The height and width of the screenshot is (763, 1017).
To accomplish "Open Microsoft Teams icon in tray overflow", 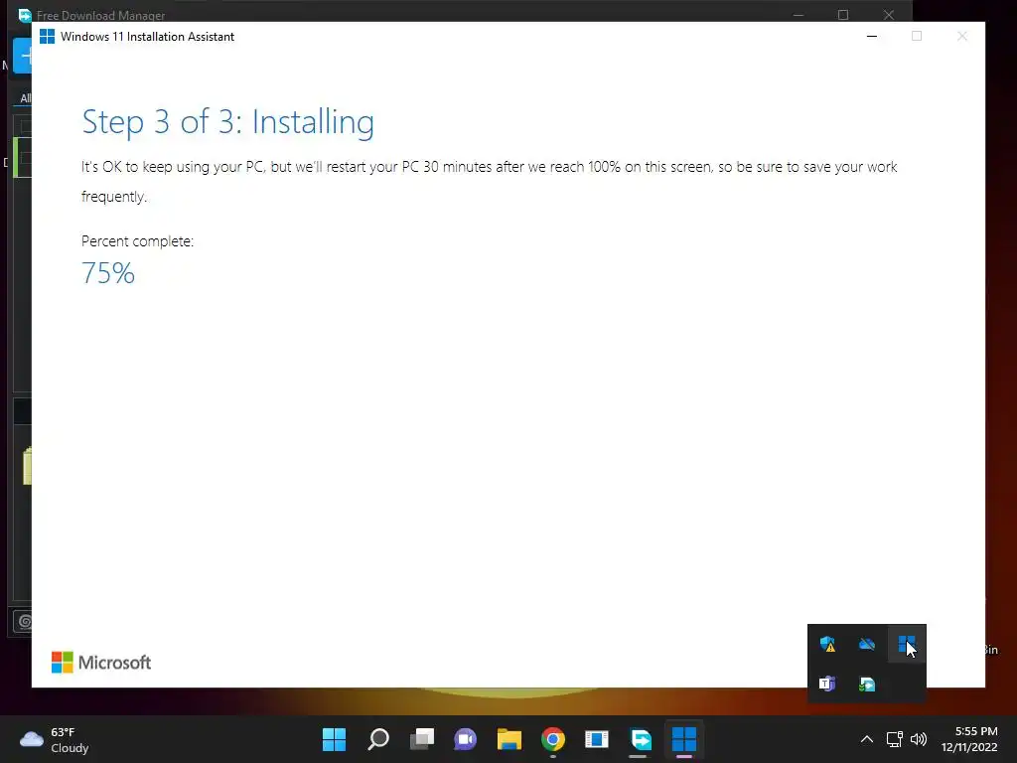I will (x=827, y=684).
